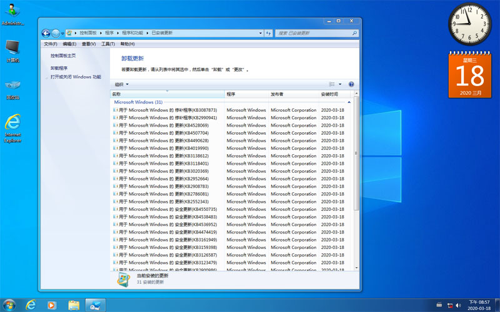Select security update KB3123479 row
Image resolution: width=500 pixels, height=312 pixels.
tap(231, 263)
